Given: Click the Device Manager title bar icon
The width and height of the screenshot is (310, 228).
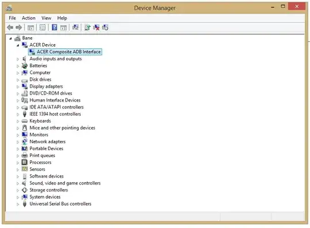Looking at the screenshot, I should [x=9, y=8].
